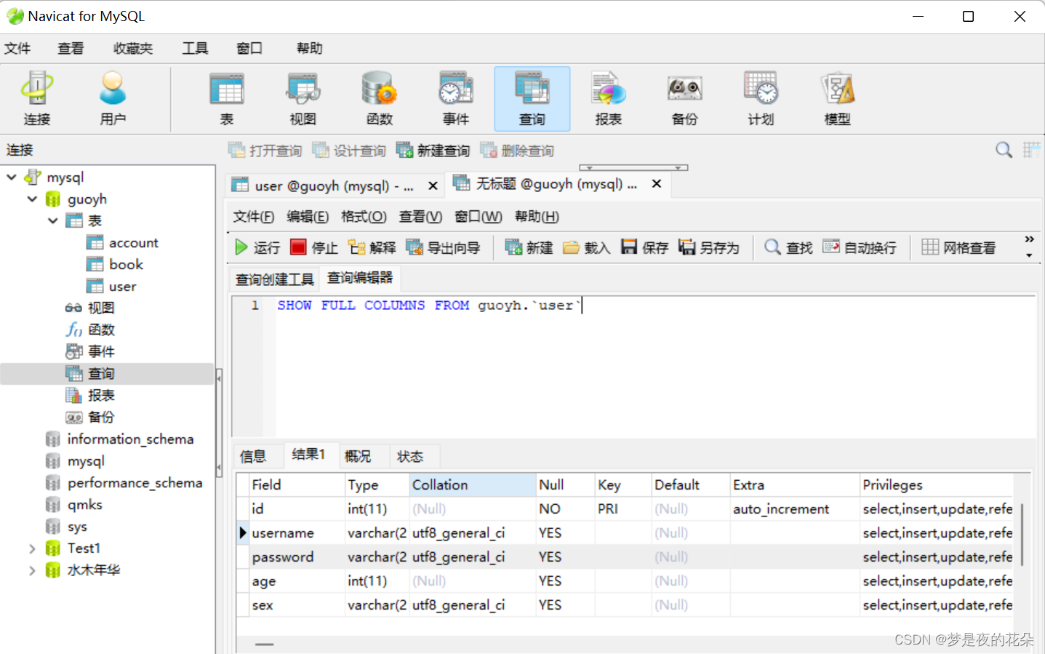Open the 查找 find tool
The image size is (1045, 654).
[x=788, y=248]
